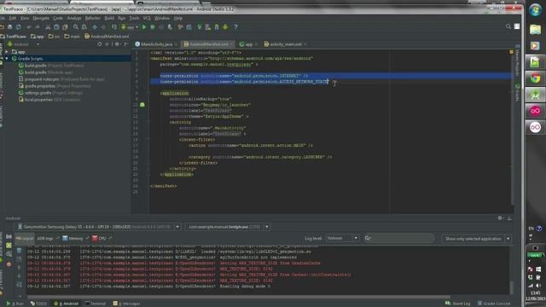
Task: Open the AVD Manager toolbar icon
Action: pyautogui.click(x=208, y=26)
